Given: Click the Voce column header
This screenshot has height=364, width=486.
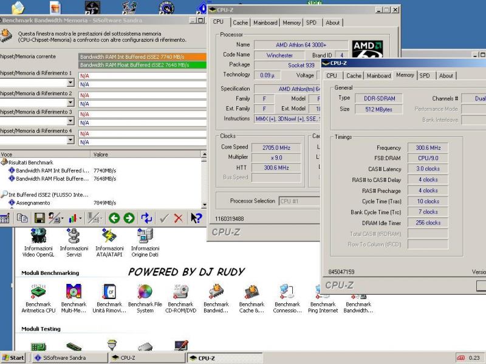Looking at the screenshot, I should coord(45,155).
